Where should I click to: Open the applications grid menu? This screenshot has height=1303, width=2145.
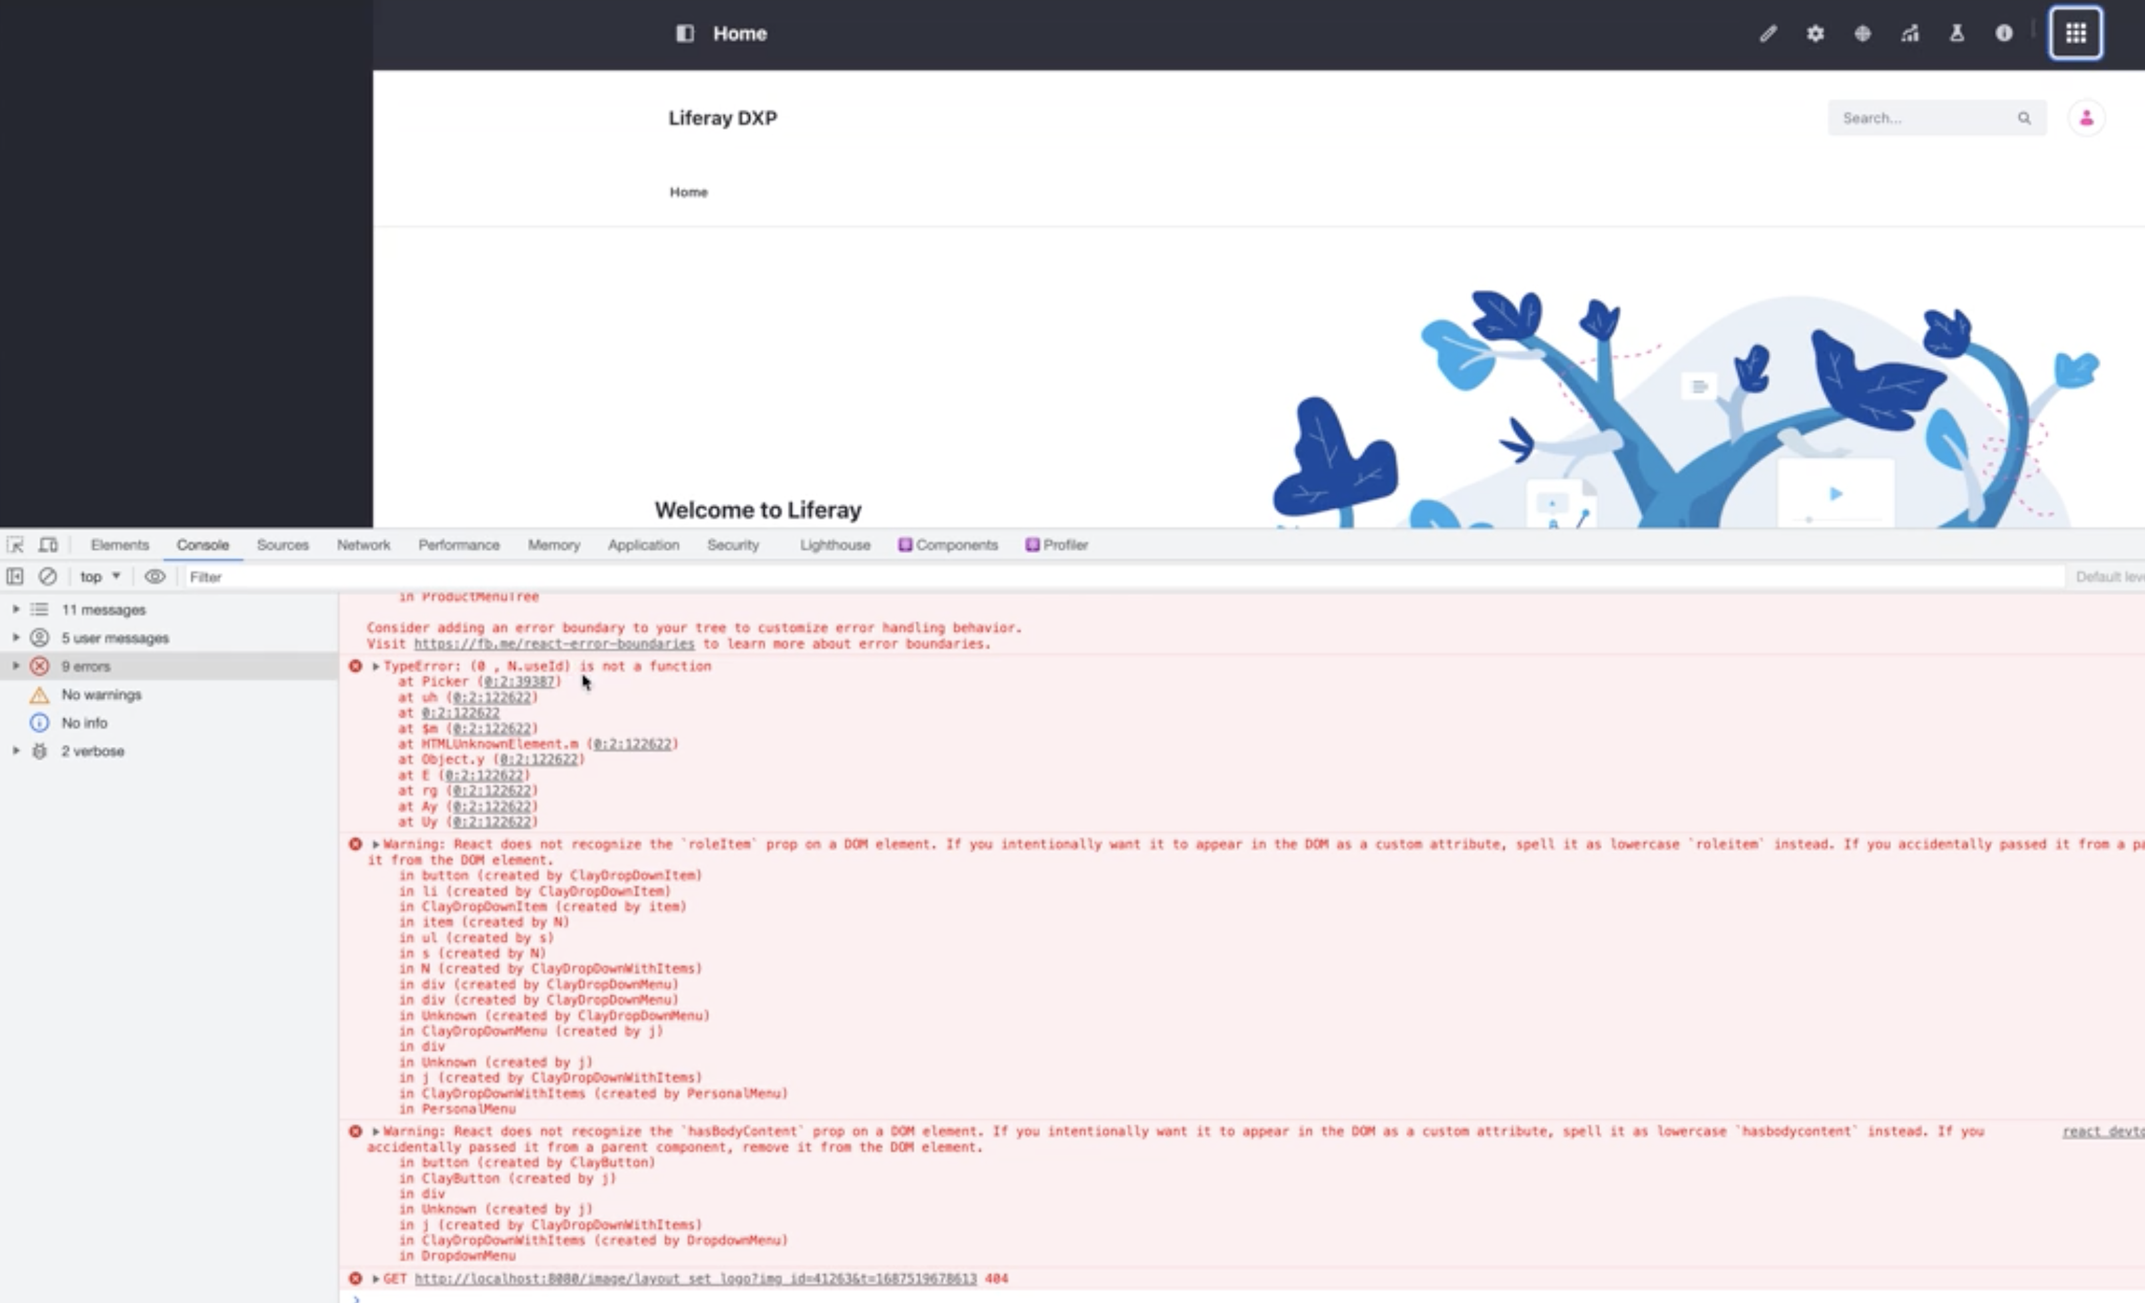coord(2075,33)
